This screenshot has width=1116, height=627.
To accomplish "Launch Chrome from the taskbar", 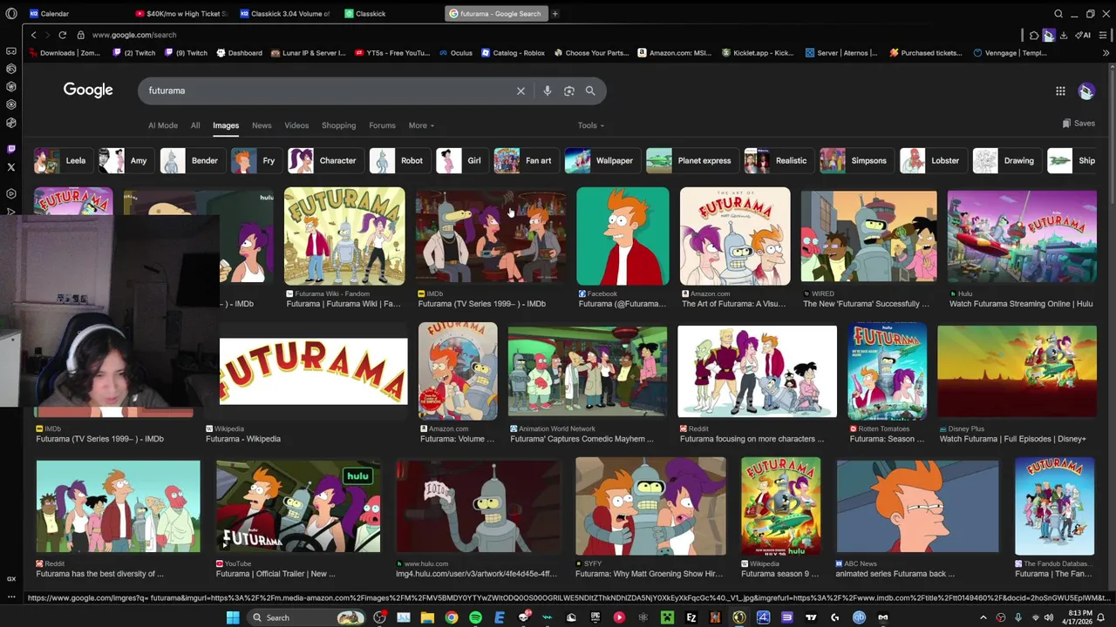I will point(451,617).
